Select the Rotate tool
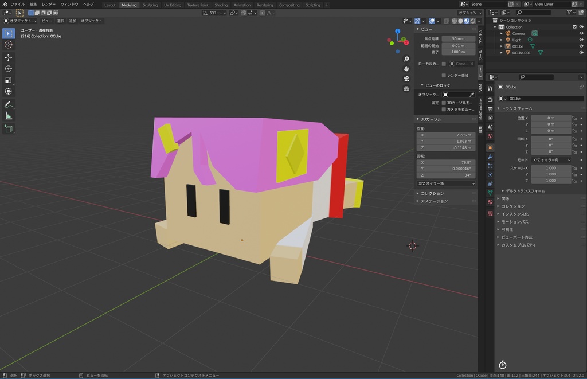This screenshot has width=587, height=379. (x=8, y=69)
